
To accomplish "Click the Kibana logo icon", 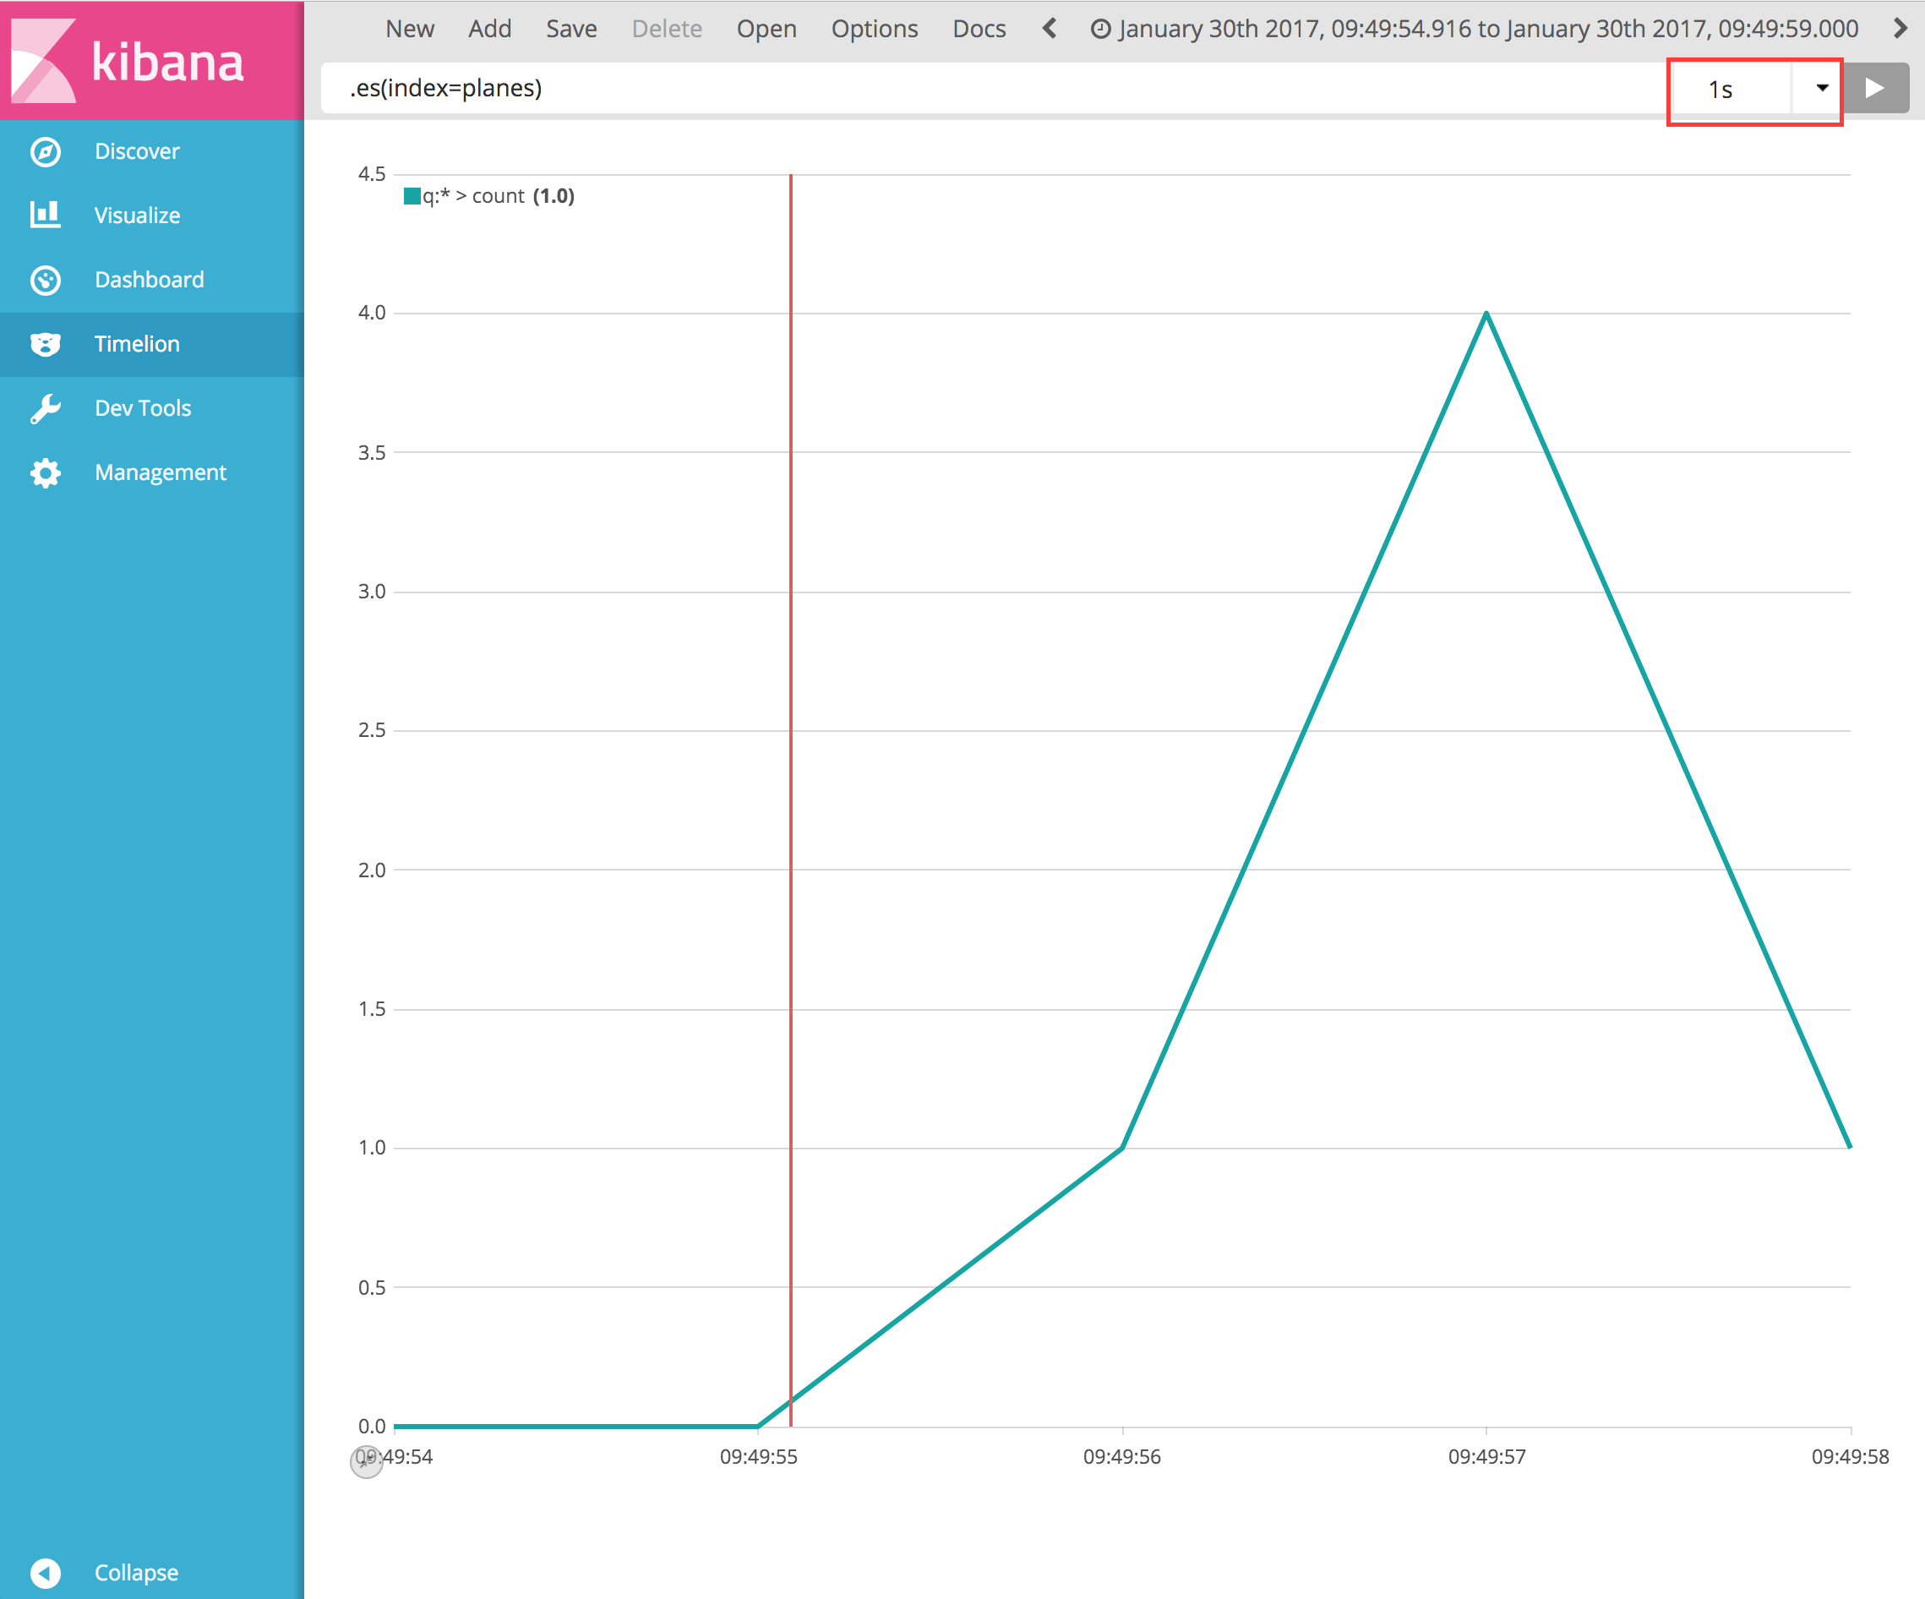I will [43, 61].
